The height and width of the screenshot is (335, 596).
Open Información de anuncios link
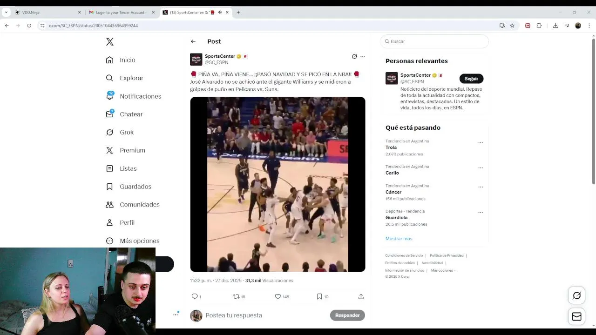point(404,270)
